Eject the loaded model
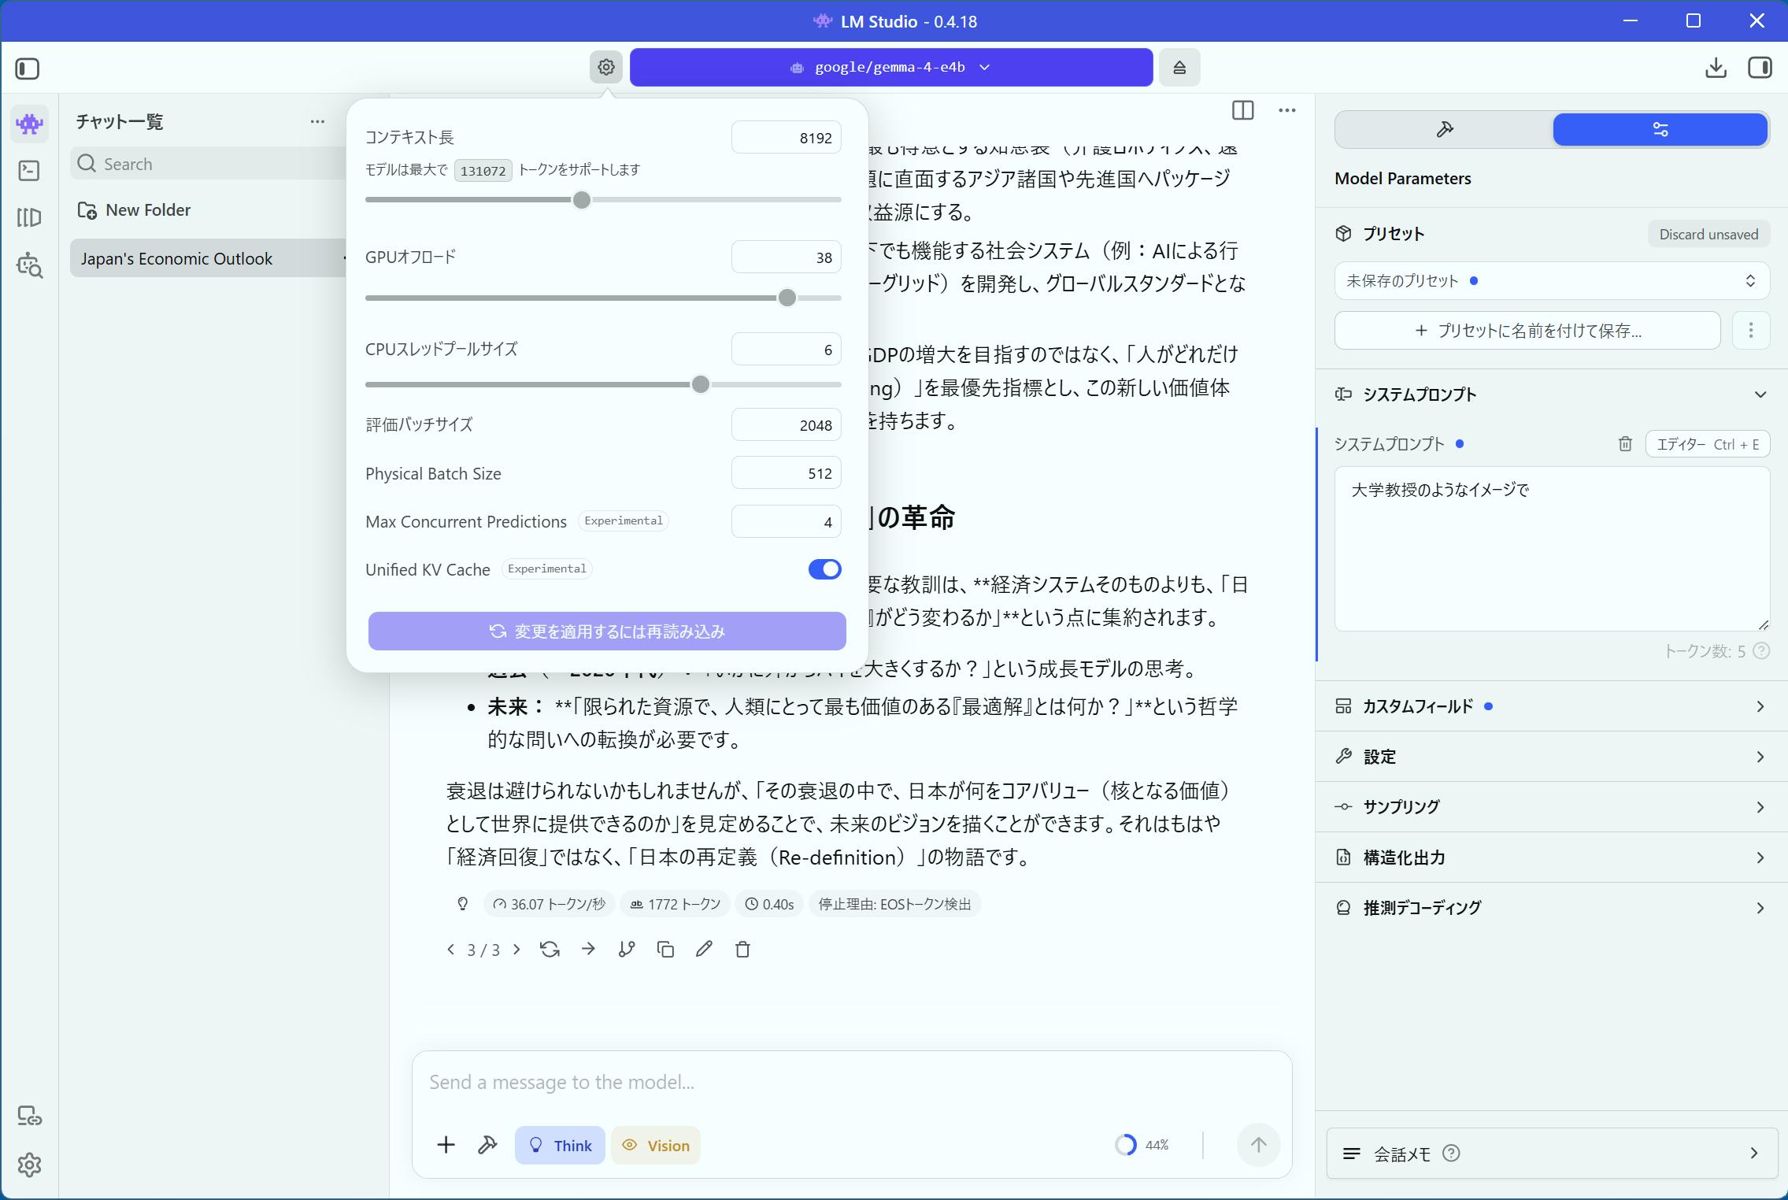1788x1200 pixels. pos(1179,67)
